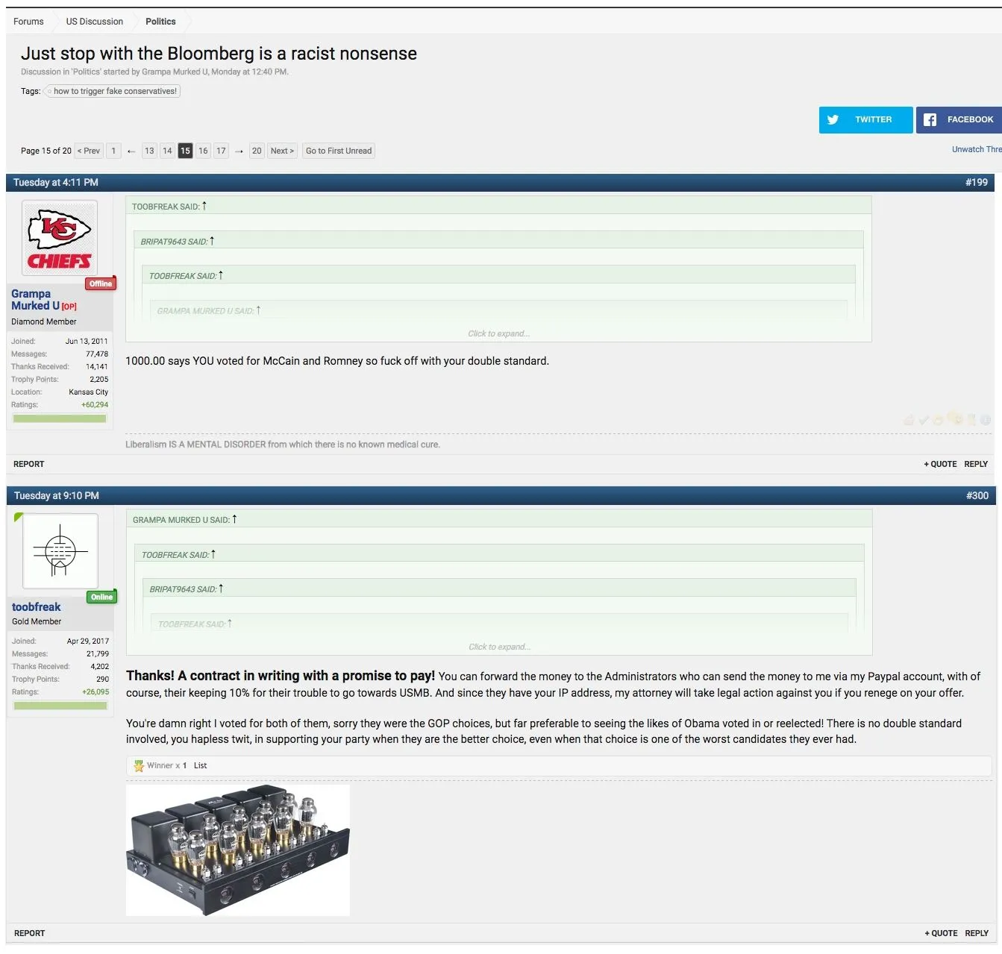Click arrow beside GRAMPA MURKED U SAID in post #300
This screenshot has width=1002, height=954.
234,519
